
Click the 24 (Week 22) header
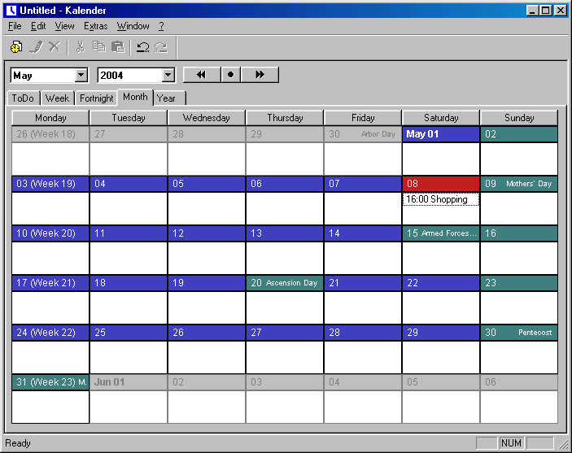click(50, 333)
